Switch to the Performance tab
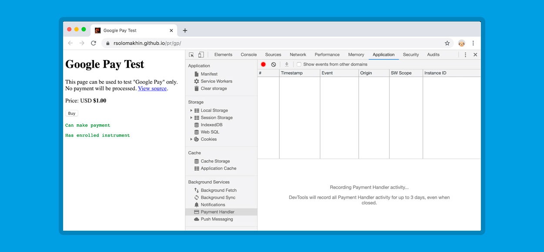Image resolution: width=544 pixels, height=252 pixels. pyautogui.click(x=327, y=55)
